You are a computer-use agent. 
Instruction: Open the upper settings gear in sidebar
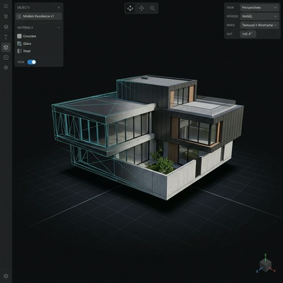(x=6, y=68)
